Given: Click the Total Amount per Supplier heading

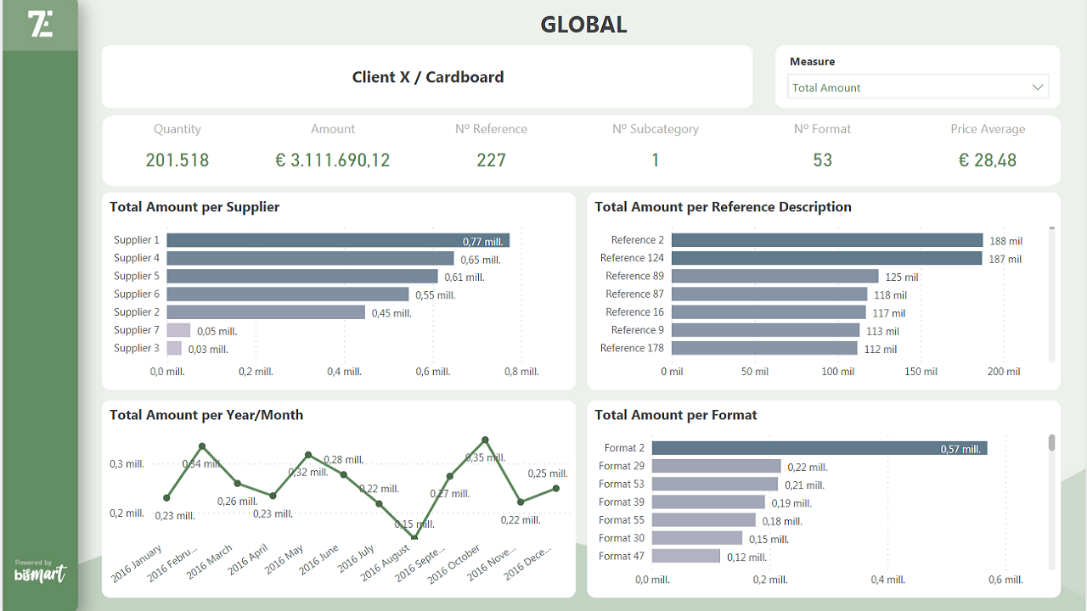Looking at the screenshot, I should (194, 207).
